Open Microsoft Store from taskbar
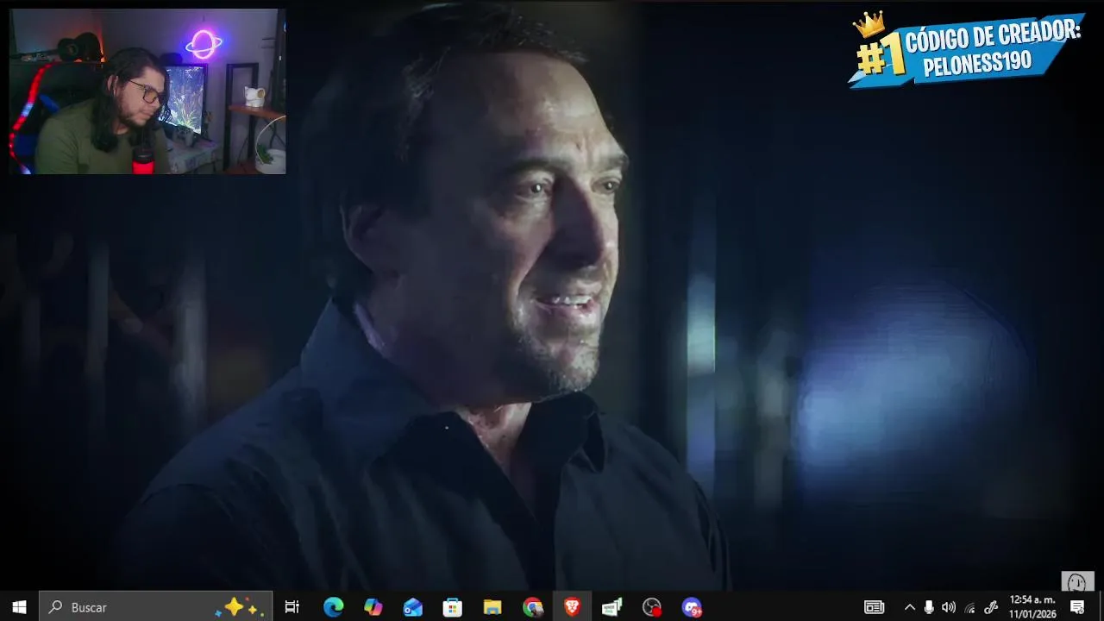Image resolution: width=1104 pixels, height=621 pixels. point(453,607)
